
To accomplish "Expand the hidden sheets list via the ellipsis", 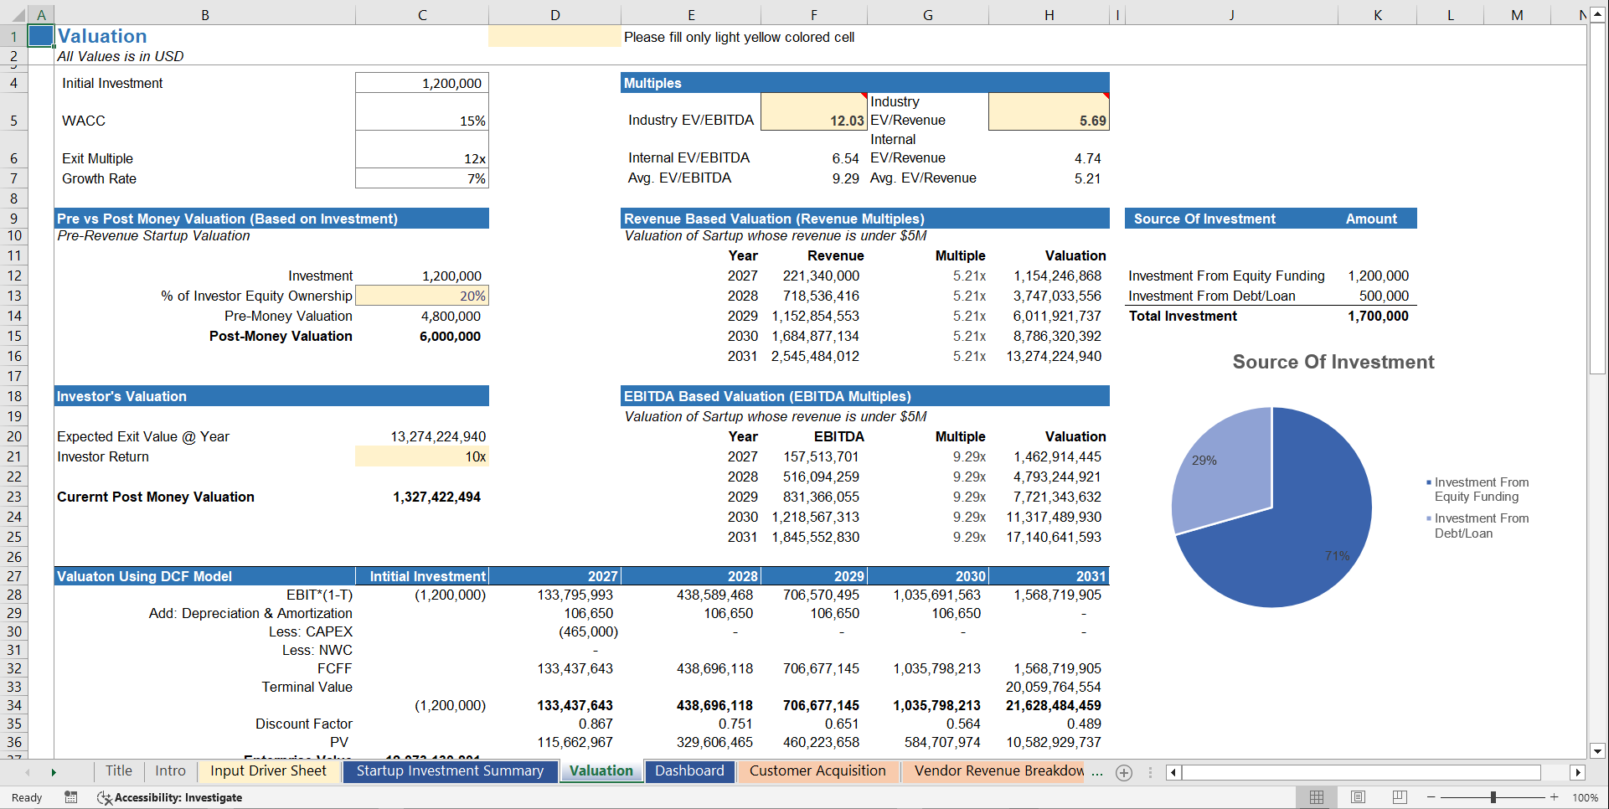I will tap(1097, 772).
